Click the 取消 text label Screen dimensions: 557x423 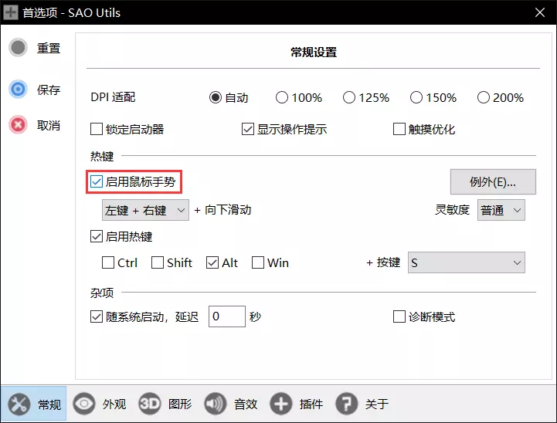(x=49, y=125)
